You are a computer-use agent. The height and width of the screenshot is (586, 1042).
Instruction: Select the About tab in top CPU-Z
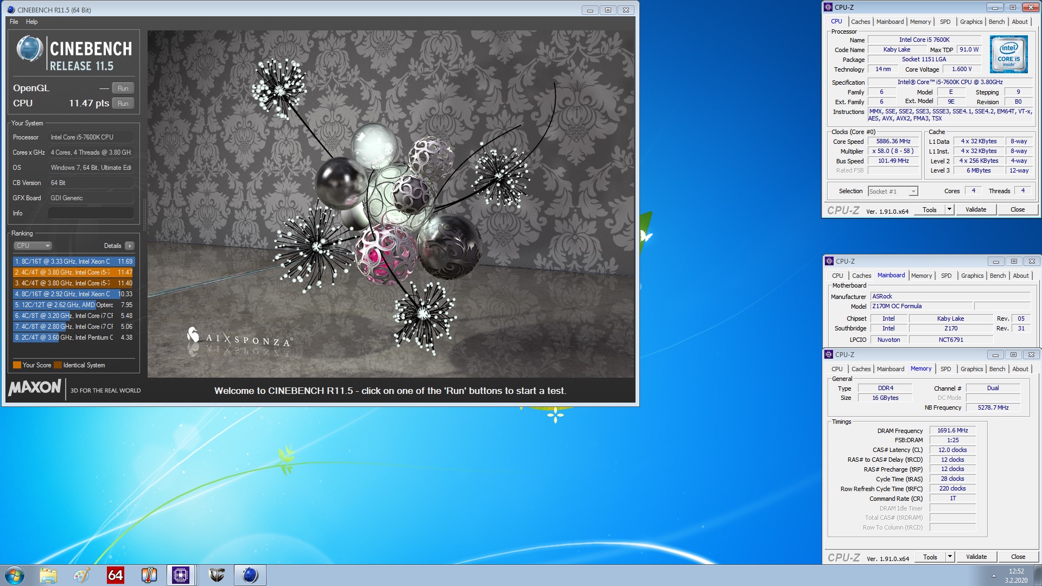pyautogui.click(x=1020, y=22)
